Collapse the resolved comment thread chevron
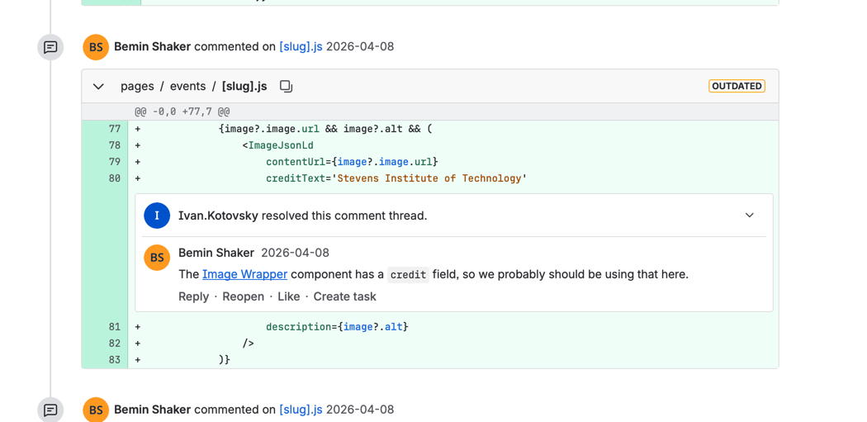Viewport: 867px width, 422px height. 749,216
